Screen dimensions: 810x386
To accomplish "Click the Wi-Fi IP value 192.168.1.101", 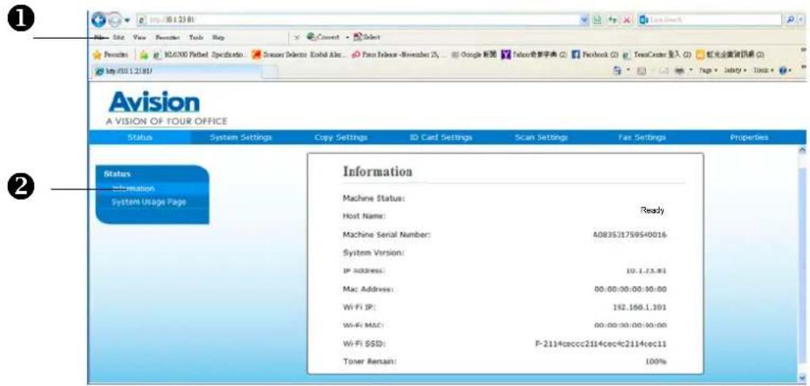I will pos(639,307).
